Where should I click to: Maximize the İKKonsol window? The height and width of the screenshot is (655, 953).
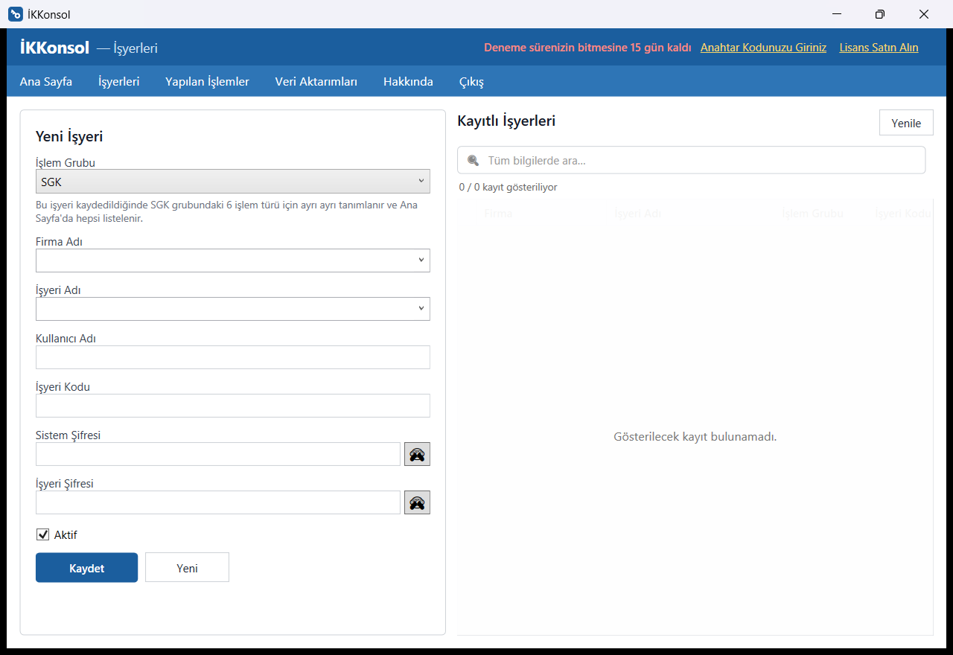point(880,14)
